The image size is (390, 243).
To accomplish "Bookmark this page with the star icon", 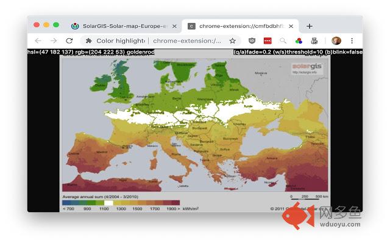I will (x=232, y=41).
